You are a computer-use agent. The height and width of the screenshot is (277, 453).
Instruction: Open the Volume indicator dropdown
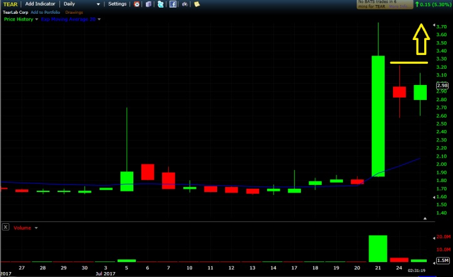coord(36,228)
